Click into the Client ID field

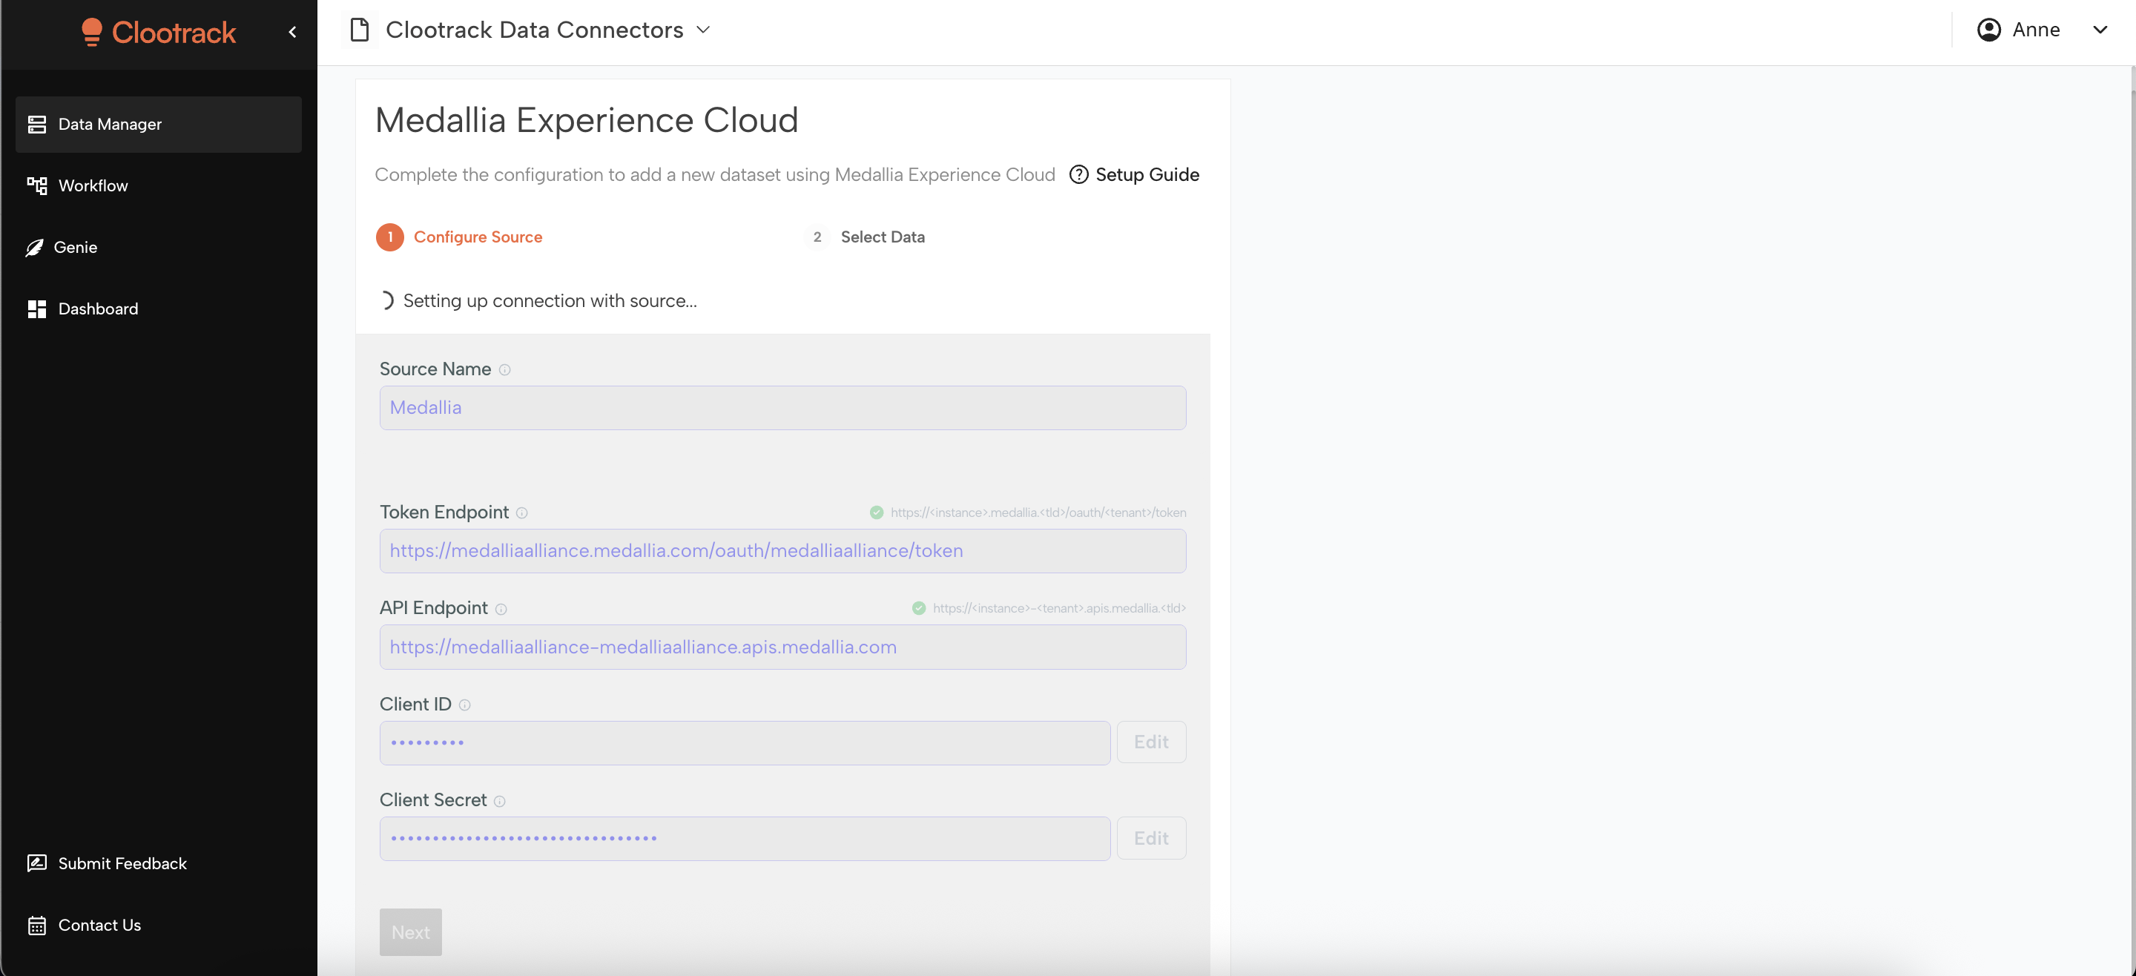coord(745,743)
